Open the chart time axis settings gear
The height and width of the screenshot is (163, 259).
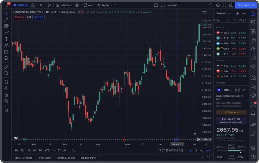(206, 144)
